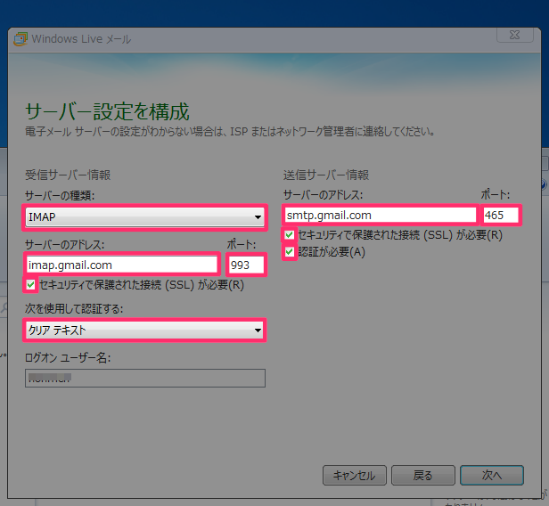549x506 pixels.
Task: Click the outgoing port 465 field
Action: [x=501, y=216]
